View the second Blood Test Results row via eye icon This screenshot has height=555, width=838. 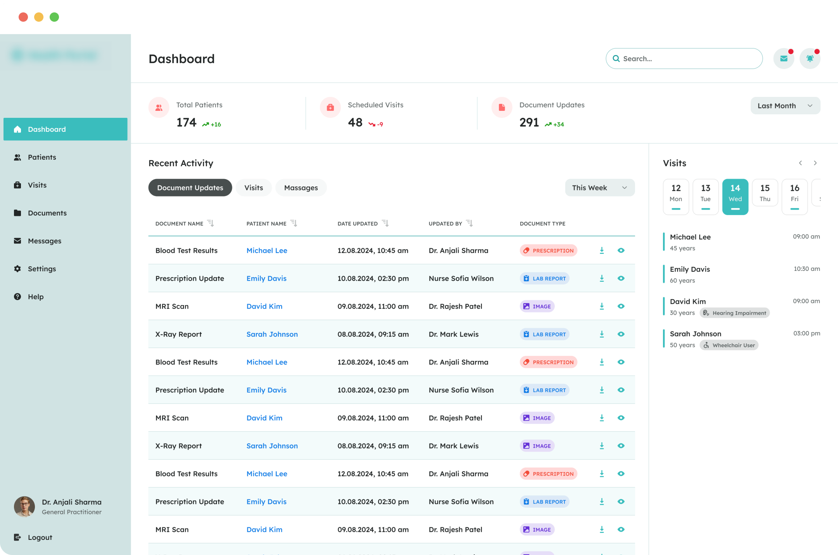621,362
